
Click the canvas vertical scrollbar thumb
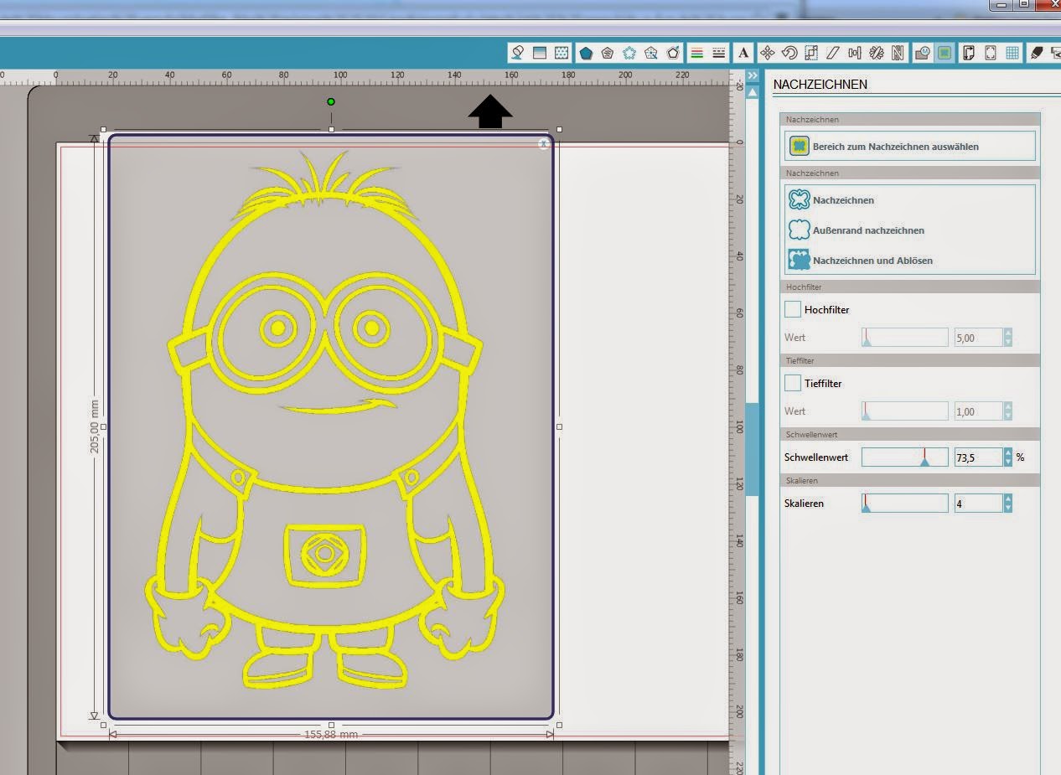(752, 449)
